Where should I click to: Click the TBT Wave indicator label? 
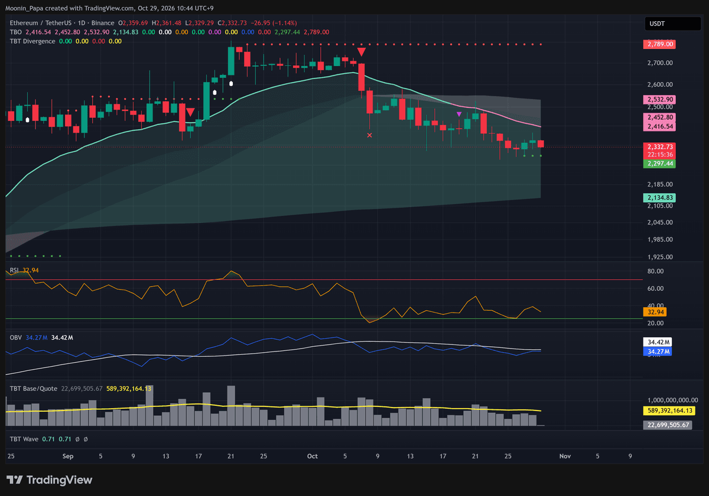coord(24,439)
